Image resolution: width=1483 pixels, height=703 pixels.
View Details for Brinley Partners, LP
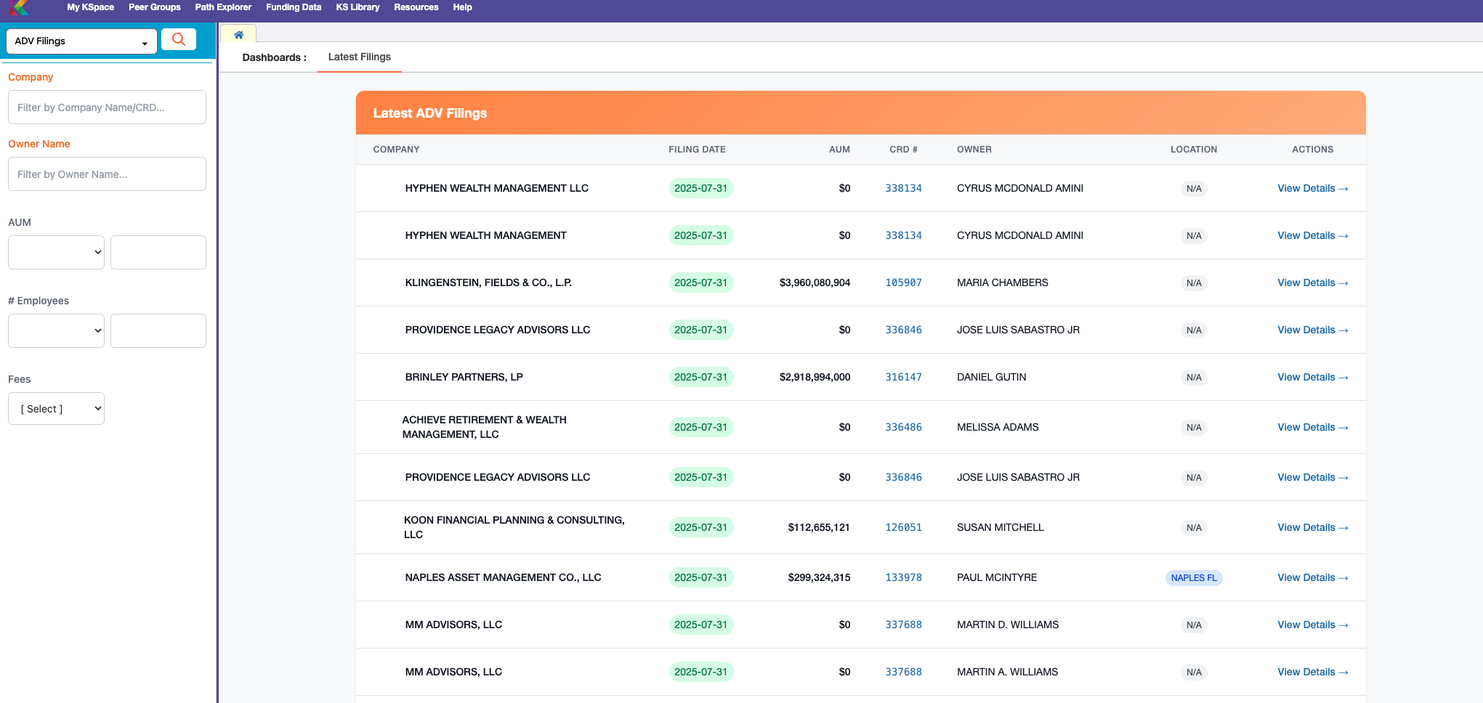[1312, 377]
